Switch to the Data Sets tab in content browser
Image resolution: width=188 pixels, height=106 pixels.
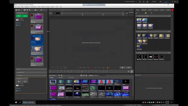61,78
